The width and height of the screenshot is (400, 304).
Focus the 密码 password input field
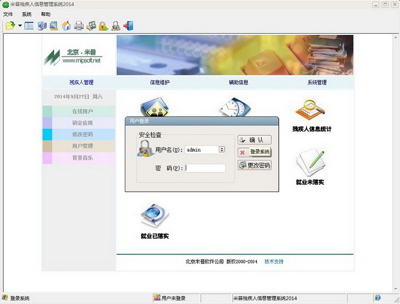pyautogui.click(x=205, y=168)
